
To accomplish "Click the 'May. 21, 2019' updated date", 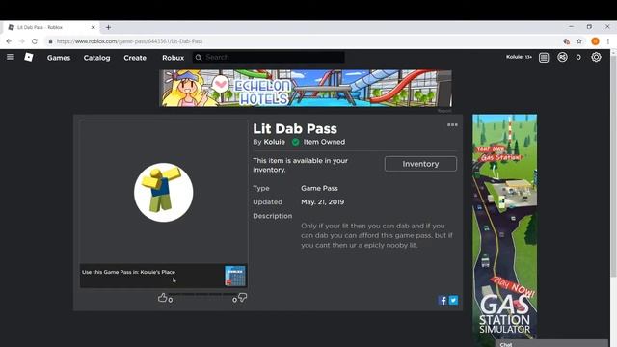I will click(x=323, y=201).
